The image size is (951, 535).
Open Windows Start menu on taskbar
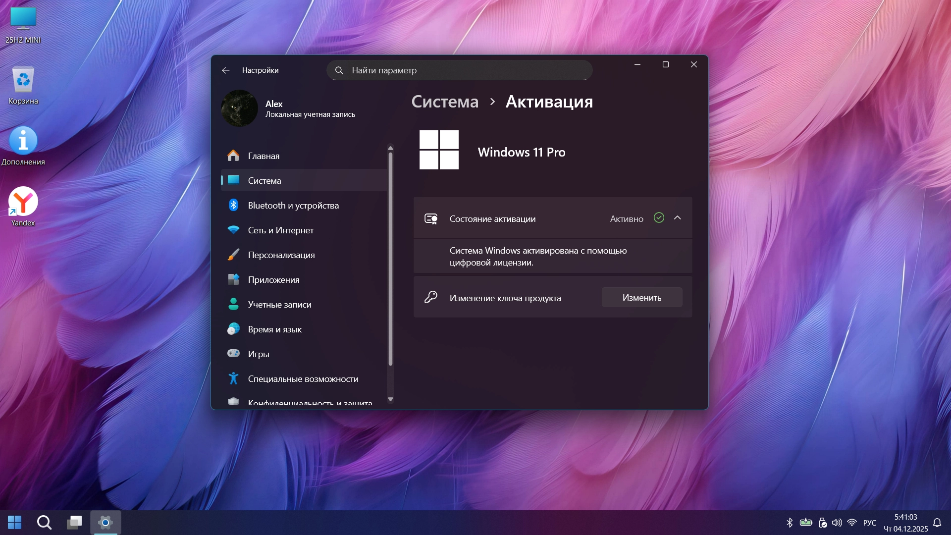[x=15, y=523]
